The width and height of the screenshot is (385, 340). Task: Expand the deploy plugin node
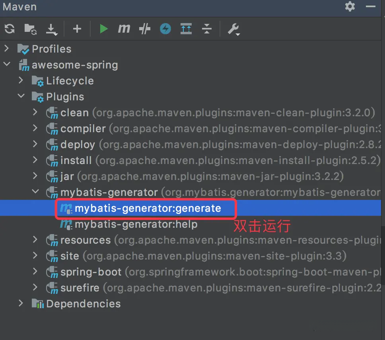(35, 144)
